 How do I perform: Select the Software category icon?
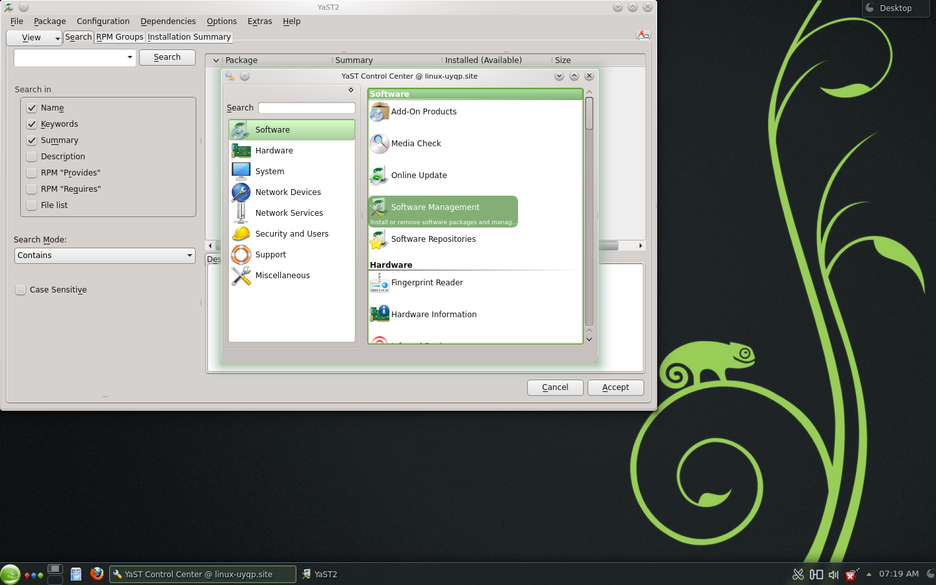pyautogui.click(x=241, y=130)
